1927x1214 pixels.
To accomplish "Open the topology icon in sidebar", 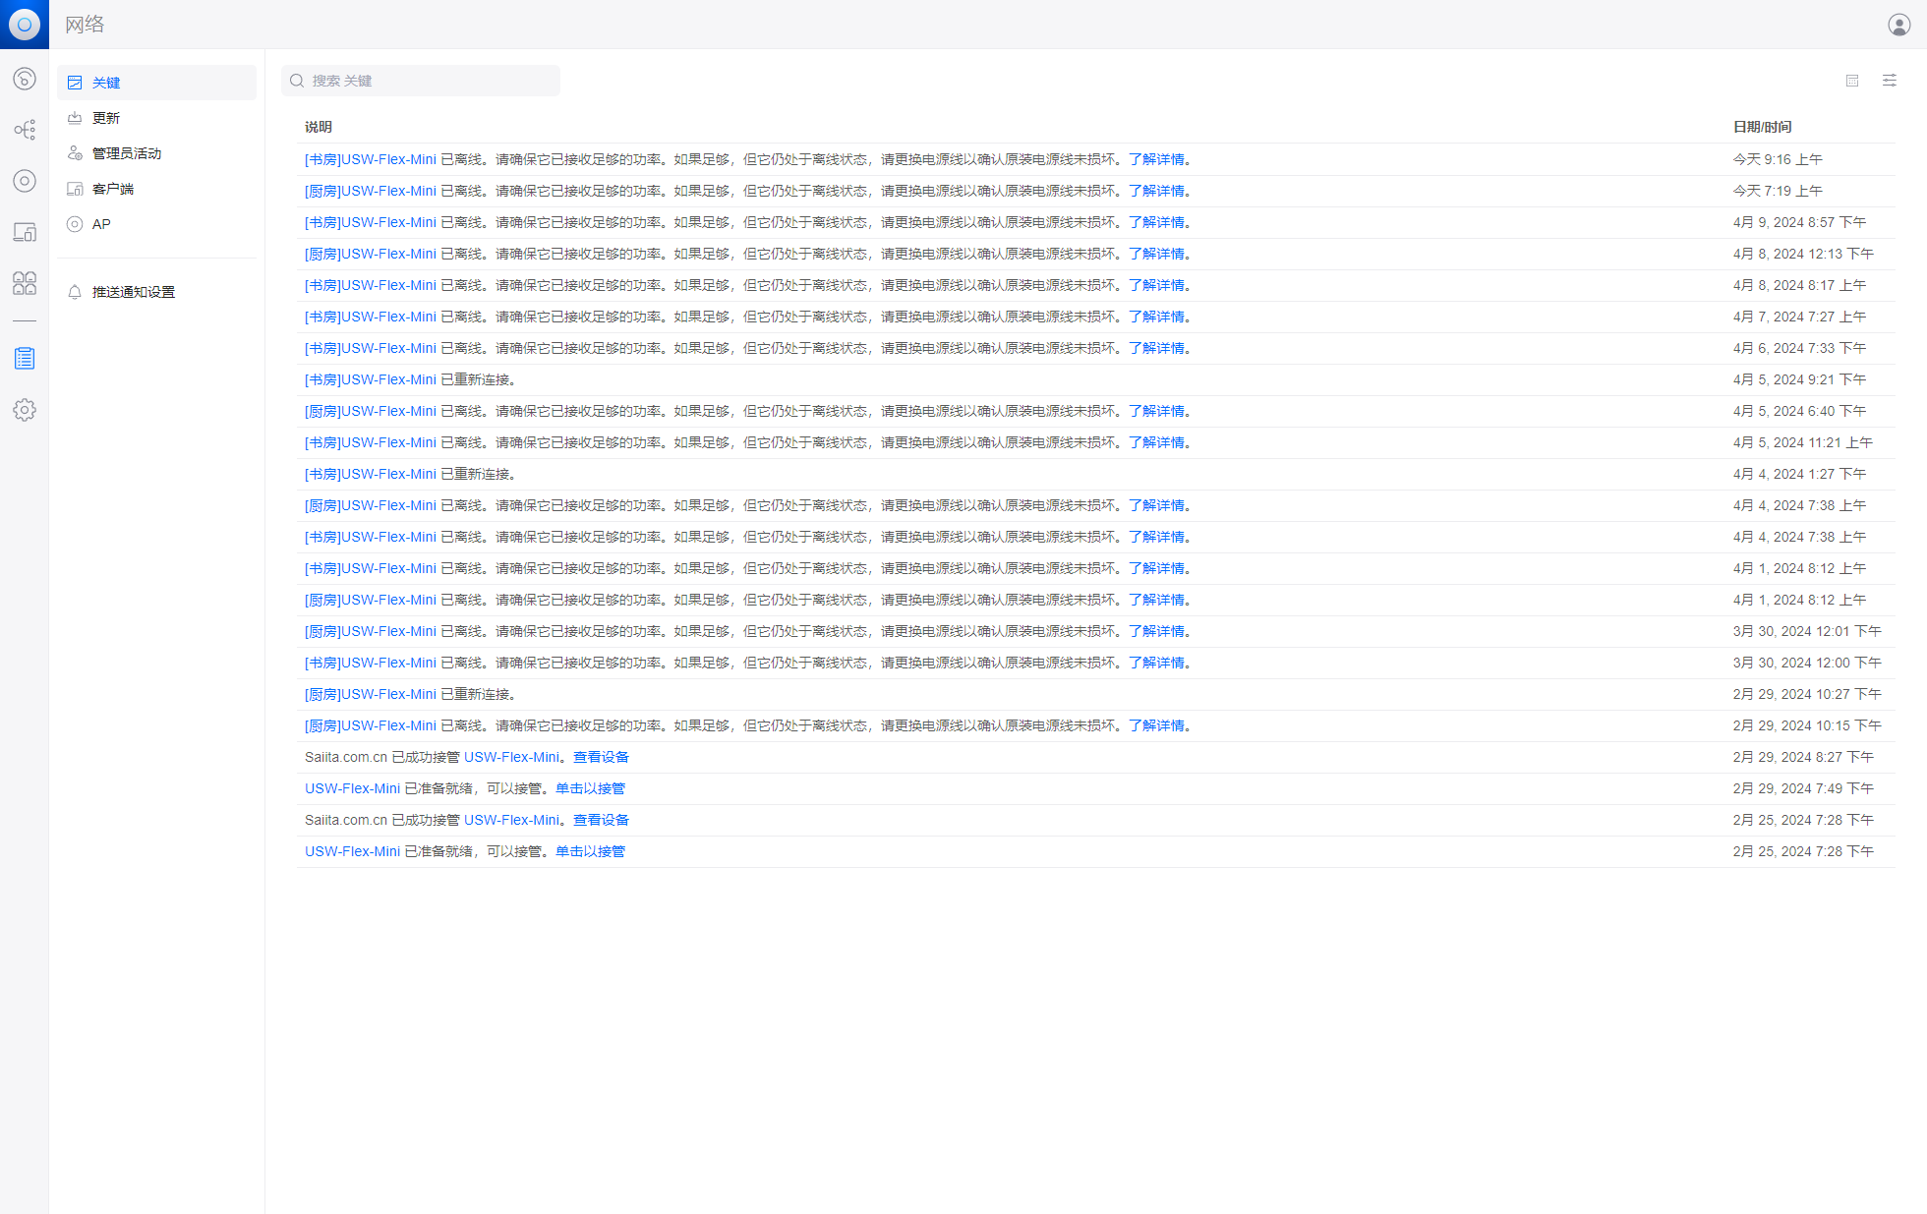I will pos(25,130).
